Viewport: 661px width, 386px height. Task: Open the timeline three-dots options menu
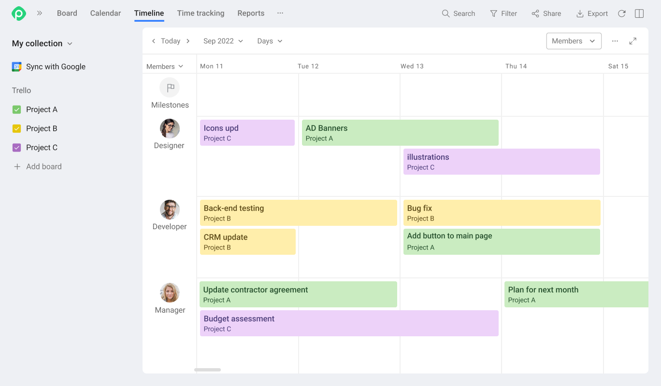[x=615, y=41]
